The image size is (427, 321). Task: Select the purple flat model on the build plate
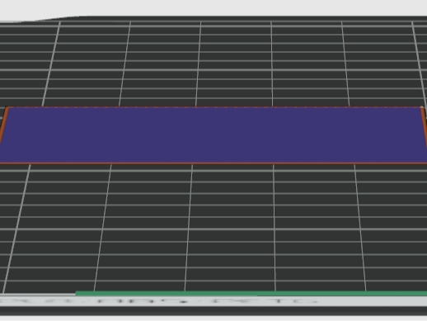(x=213, y=135)
